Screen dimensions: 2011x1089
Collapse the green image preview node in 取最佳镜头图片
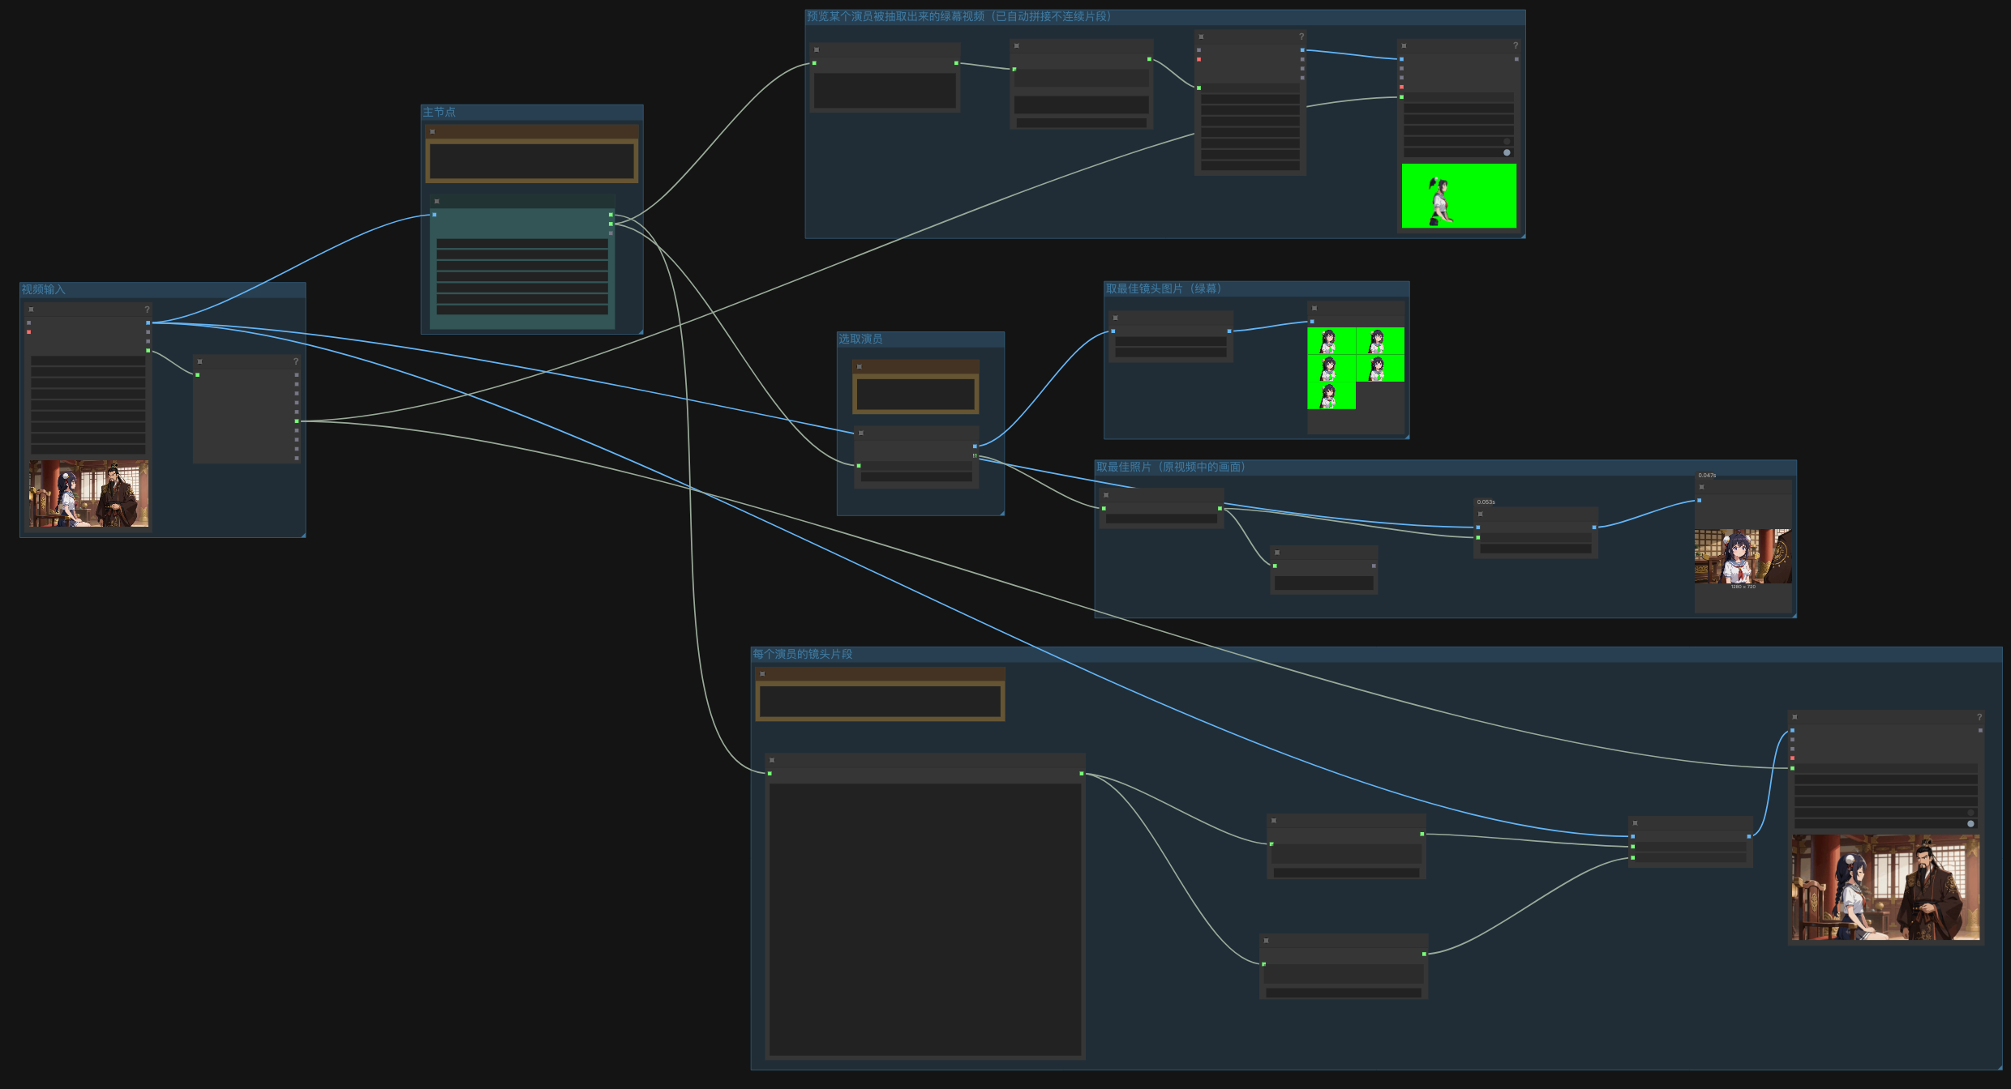[1314, 308]
